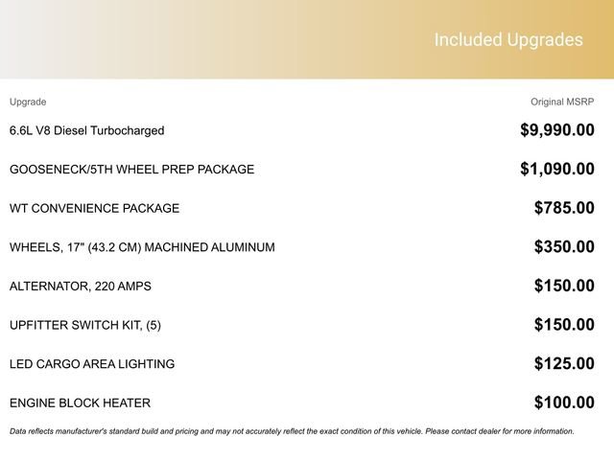Click the data disclaimer footnote text

(292, 431)
